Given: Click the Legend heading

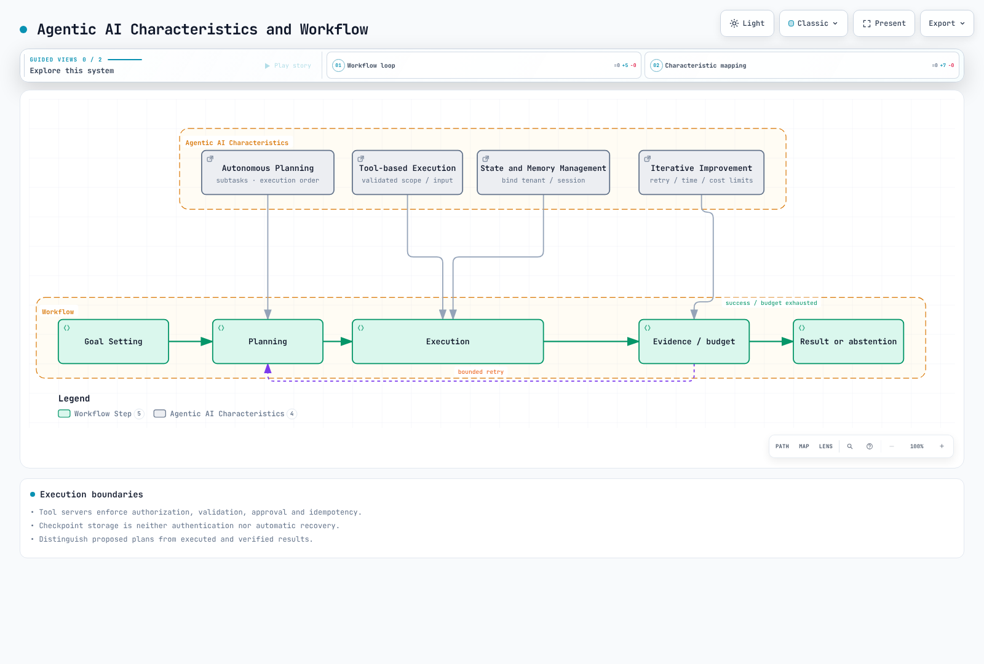Looking at the screenshot, I should click(74, 398).
